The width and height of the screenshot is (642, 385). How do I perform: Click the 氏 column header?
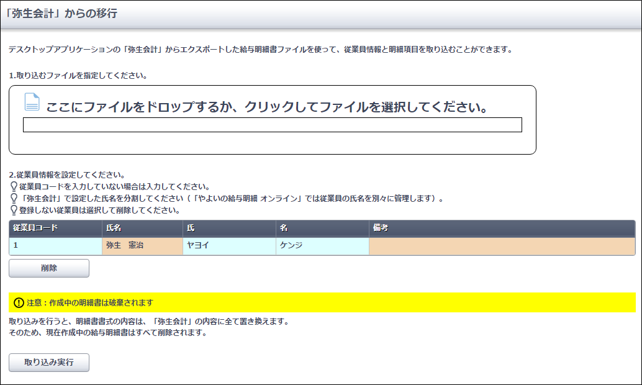point(229,229)
